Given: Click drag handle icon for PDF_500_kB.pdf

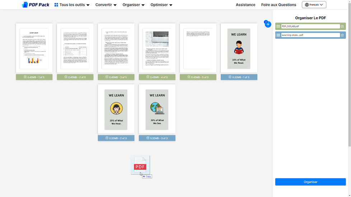Looking at the screenshot, I should point(278,26).
